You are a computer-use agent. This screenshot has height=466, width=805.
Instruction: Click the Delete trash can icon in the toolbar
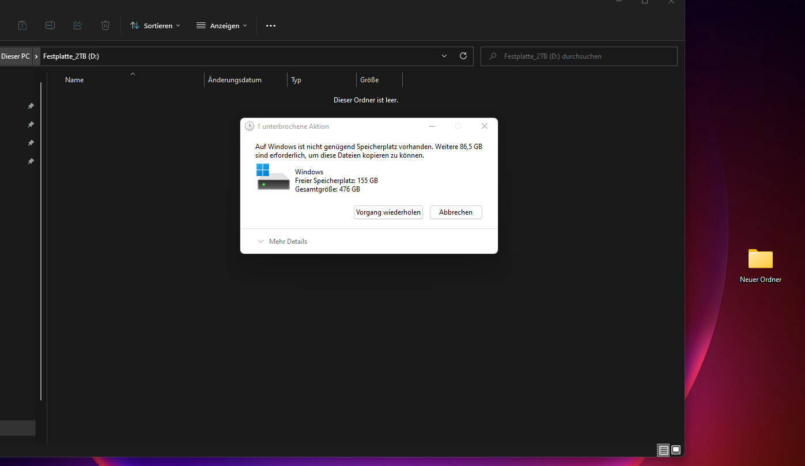pos(105,25)
